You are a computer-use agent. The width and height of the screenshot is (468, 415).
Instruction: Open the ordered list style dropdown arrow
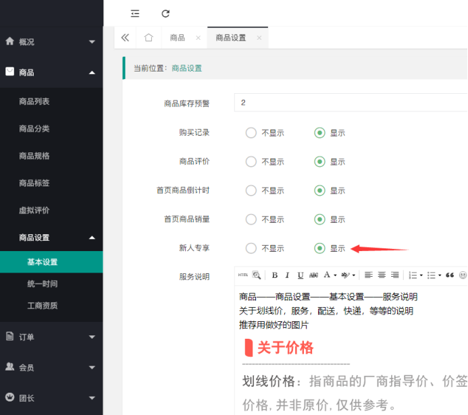pyautogui.click(x=421, y=275)
